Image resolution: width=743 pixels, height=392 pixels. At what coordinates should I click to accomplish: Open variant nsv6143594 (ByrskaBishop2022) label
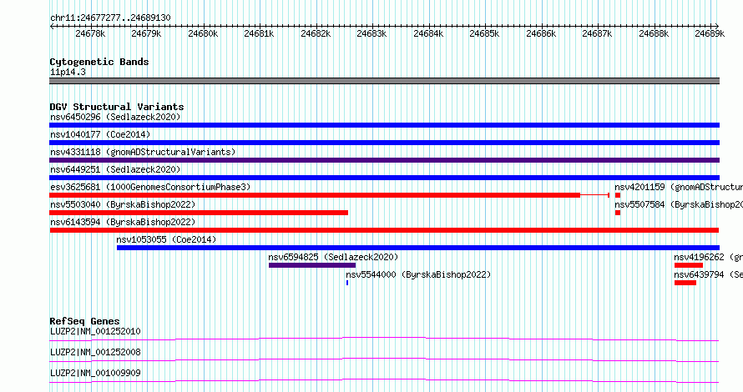coord(123,222)
